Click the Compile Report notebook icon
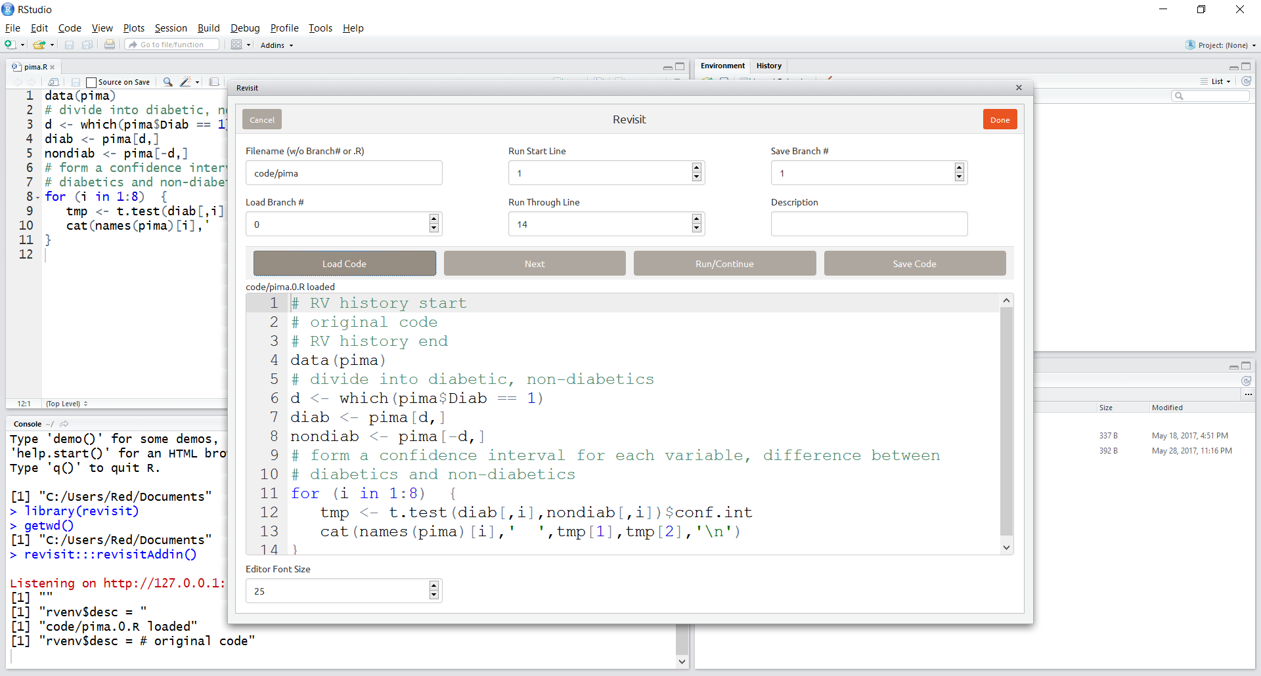The image size is (1261, 676). point(214,82)
